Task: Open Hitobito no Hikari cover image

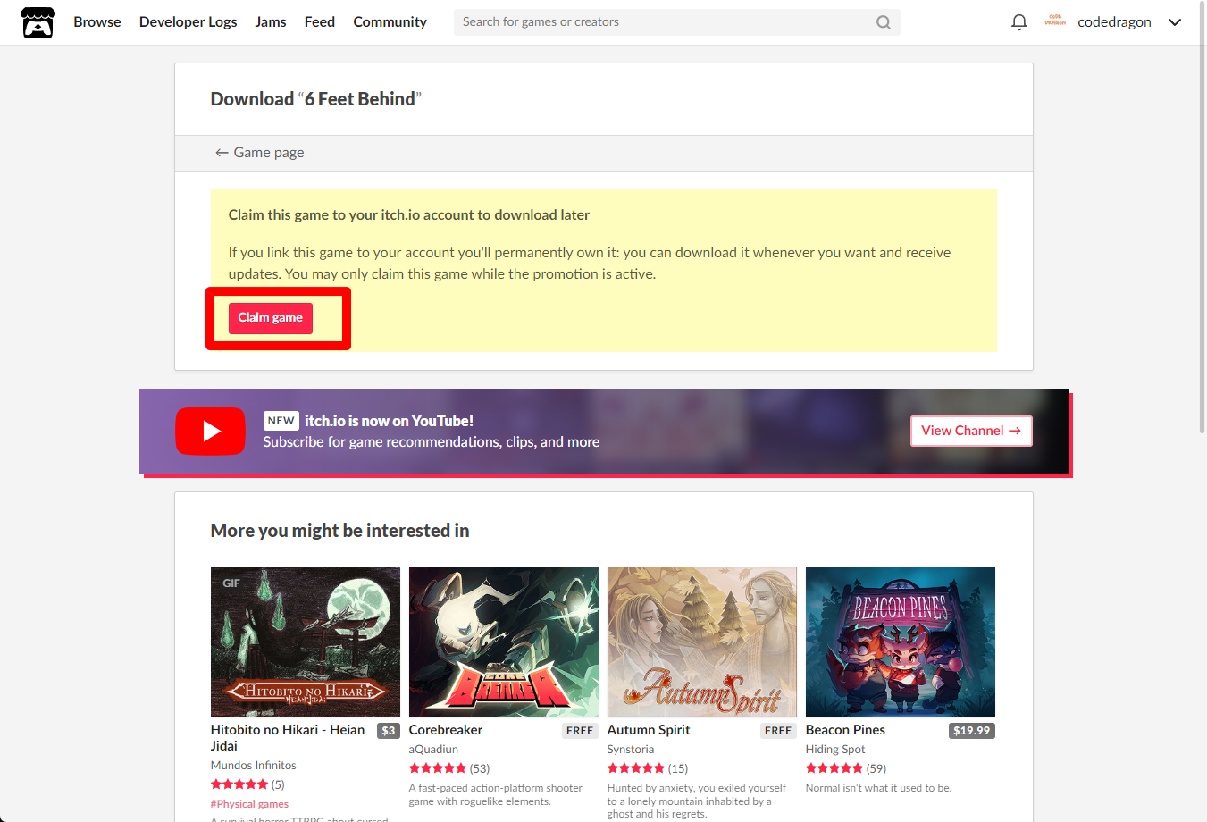Action: click(306, 642)
